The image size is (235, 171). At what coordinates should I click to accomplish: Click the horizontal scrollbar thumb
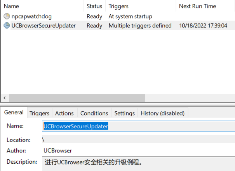[x=77, y=98]
